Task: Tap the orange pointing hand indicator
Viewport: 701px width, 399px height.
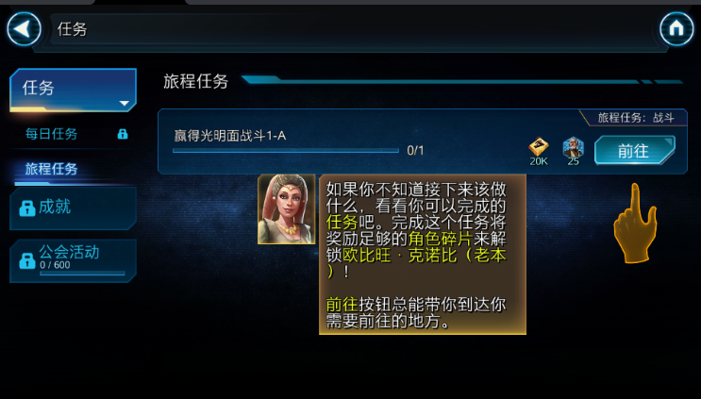Action: coord(635,223)
